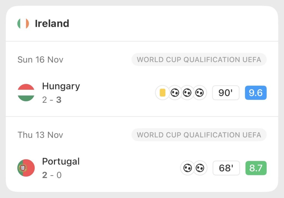Click the Hungary flag icon
This screenshot has width=284, height=198.
click(x=26, y=93)
